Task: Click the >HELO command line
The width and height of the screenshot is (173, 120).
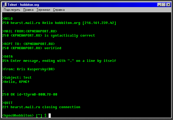Action: (7, 19)
